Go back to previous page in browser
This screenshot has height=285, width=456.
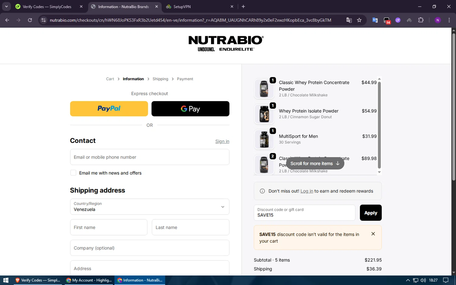click(x=7, y=20)
